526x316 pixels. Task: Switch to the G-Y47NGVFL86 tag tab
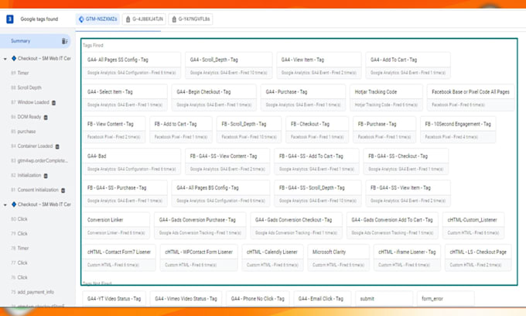click(190, 19)
